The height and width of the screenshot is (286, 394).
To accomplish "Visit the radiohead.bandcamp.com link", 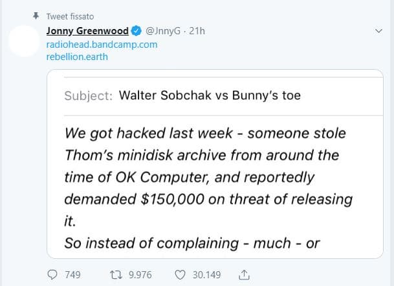I will (102, 45).
